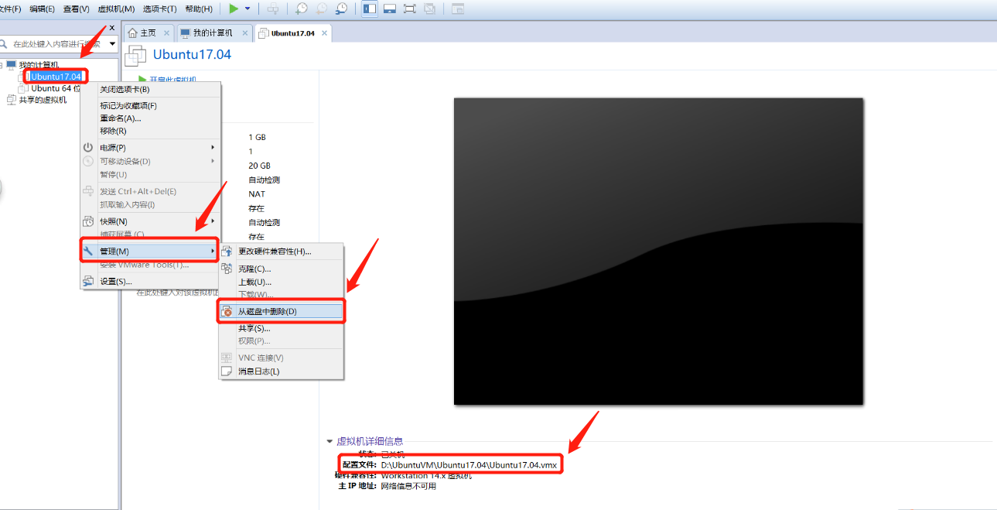
Task: Open the power options dropdown arrow in toolbar
Action: (248, 9)
